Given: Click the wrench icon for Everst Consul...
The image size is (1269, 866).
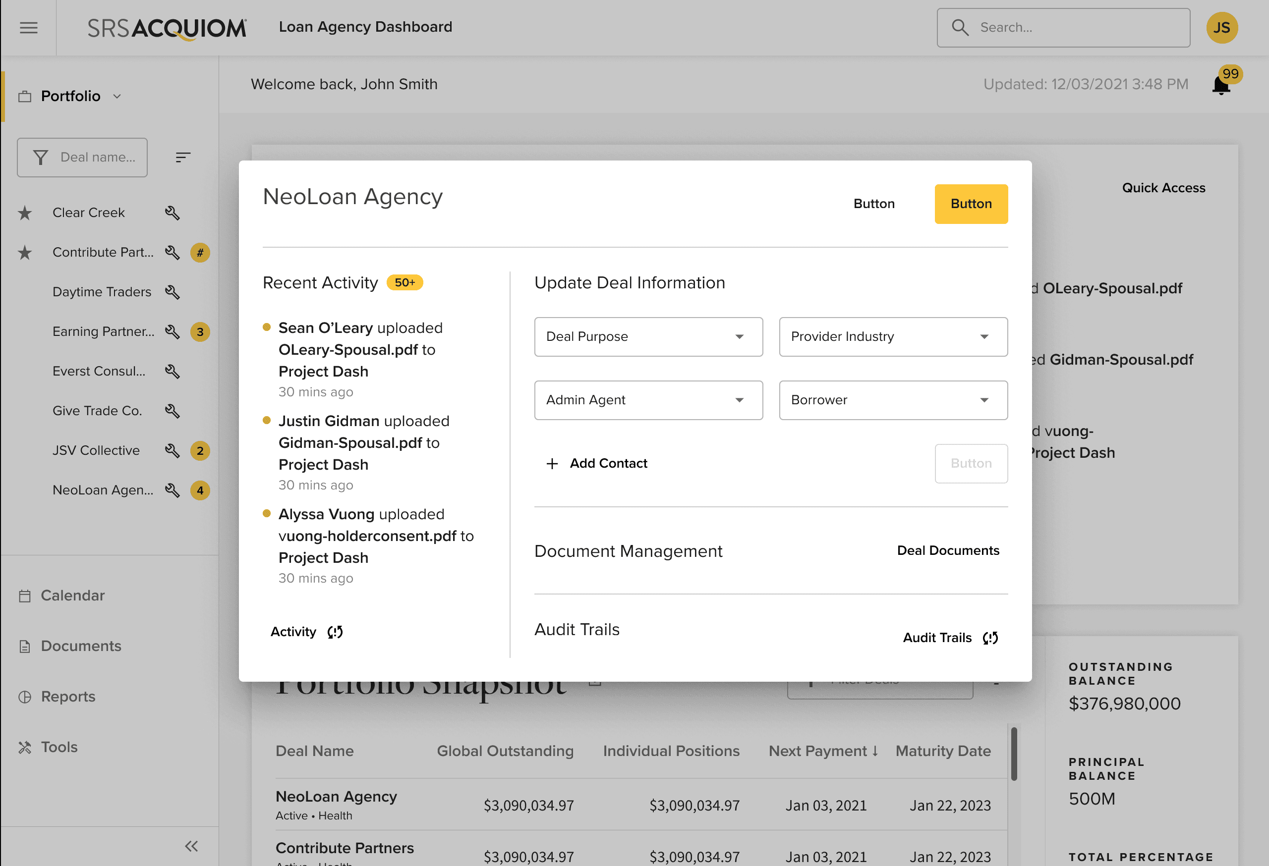Looking at the screenshot, I should coord(172,371).
